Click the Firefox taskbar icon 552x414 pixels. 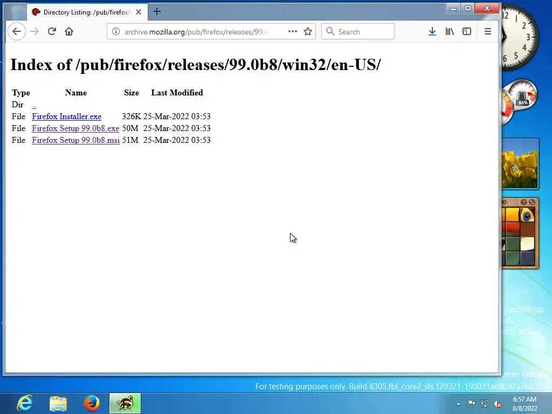tap(92, 403)
